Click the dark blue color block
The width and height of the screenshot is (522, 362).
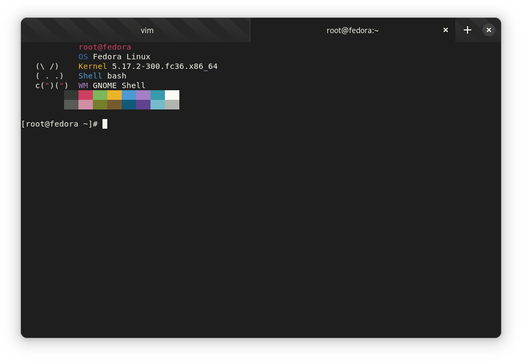point(129,105)
